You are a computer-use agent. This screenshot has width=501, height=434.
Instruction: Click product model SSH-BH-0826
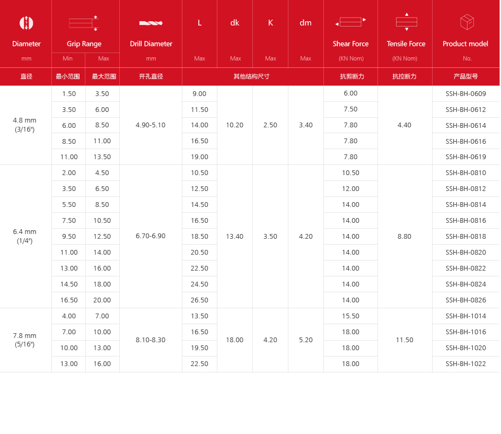(x=465, y=300)
